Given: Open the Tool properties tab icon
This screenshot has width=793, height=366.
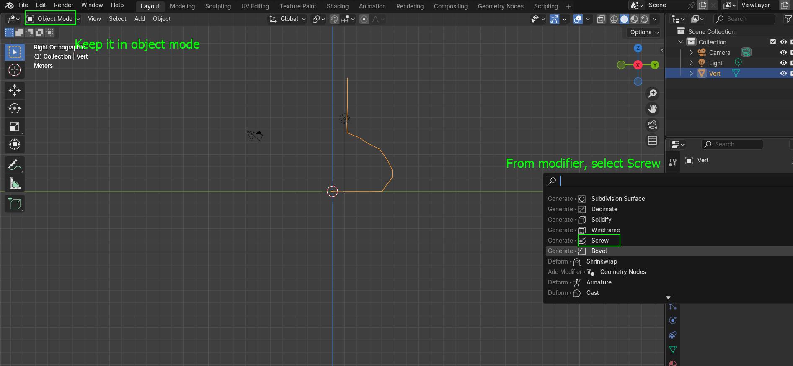Looking at the screenshot, I should pyautogui.click(x=673, y=163).
